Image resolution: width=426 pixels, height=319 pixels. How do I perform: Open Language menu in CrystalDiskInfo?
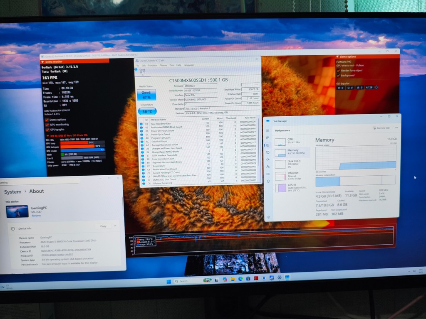point(189,65)
